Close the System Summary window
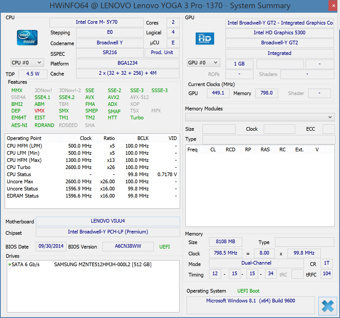340x318 pixels. coord(333,6)
